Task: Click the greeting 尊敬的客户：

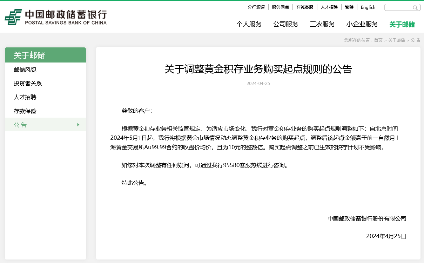Action: coord(137,111)
